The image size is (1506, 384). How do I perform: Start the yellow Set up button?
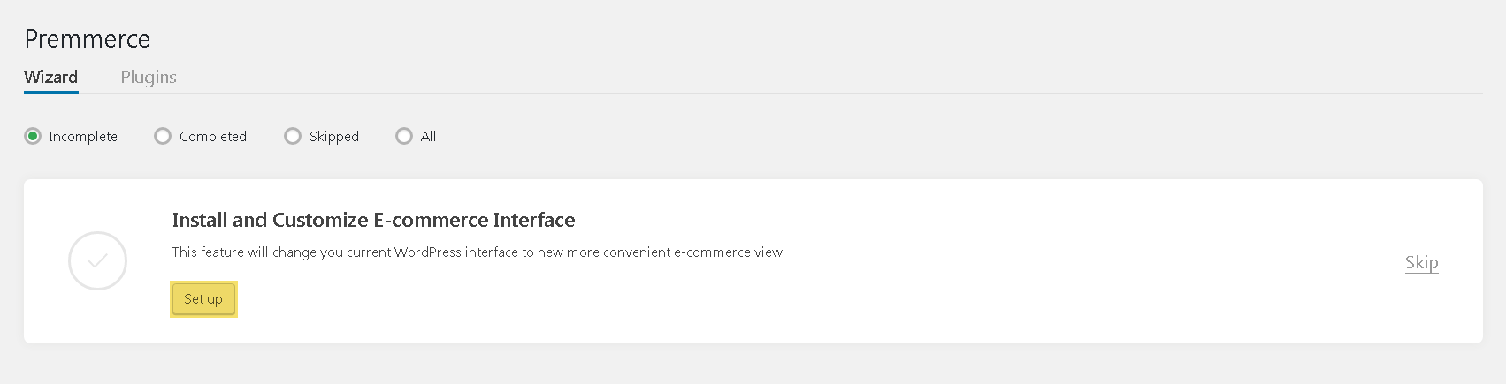[203, 299]
